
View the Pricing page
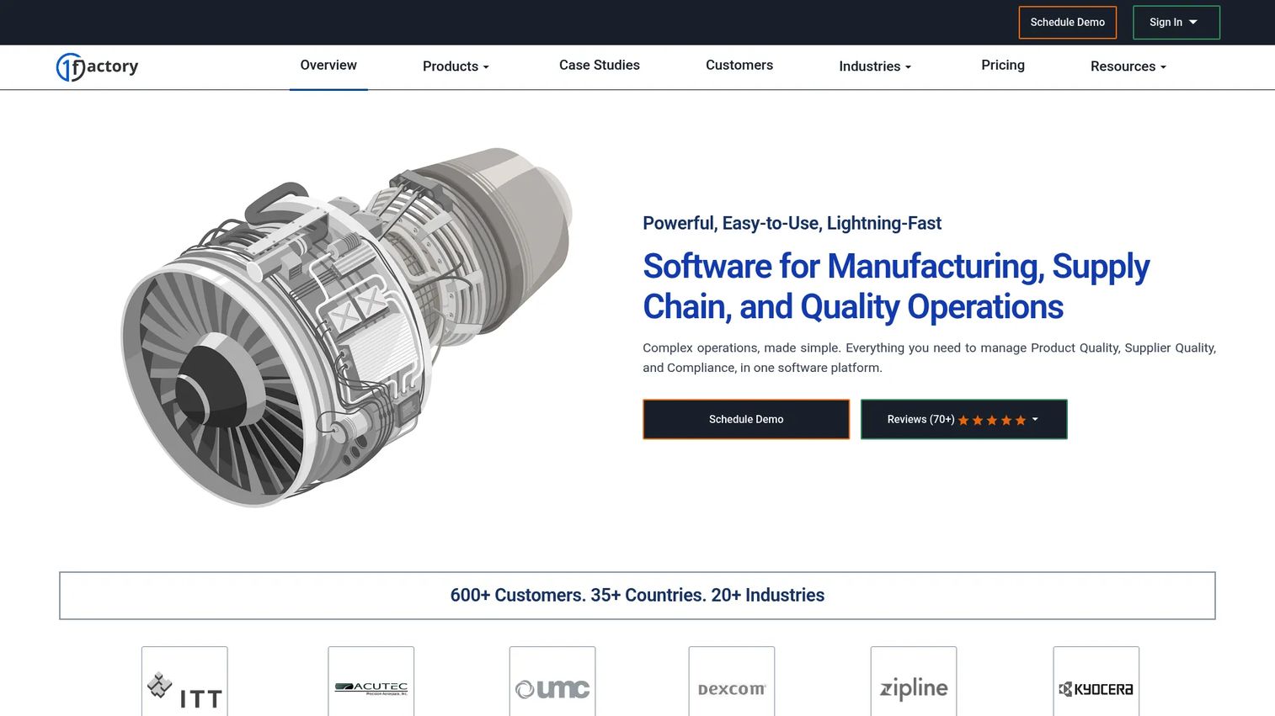click(1003, 66)
